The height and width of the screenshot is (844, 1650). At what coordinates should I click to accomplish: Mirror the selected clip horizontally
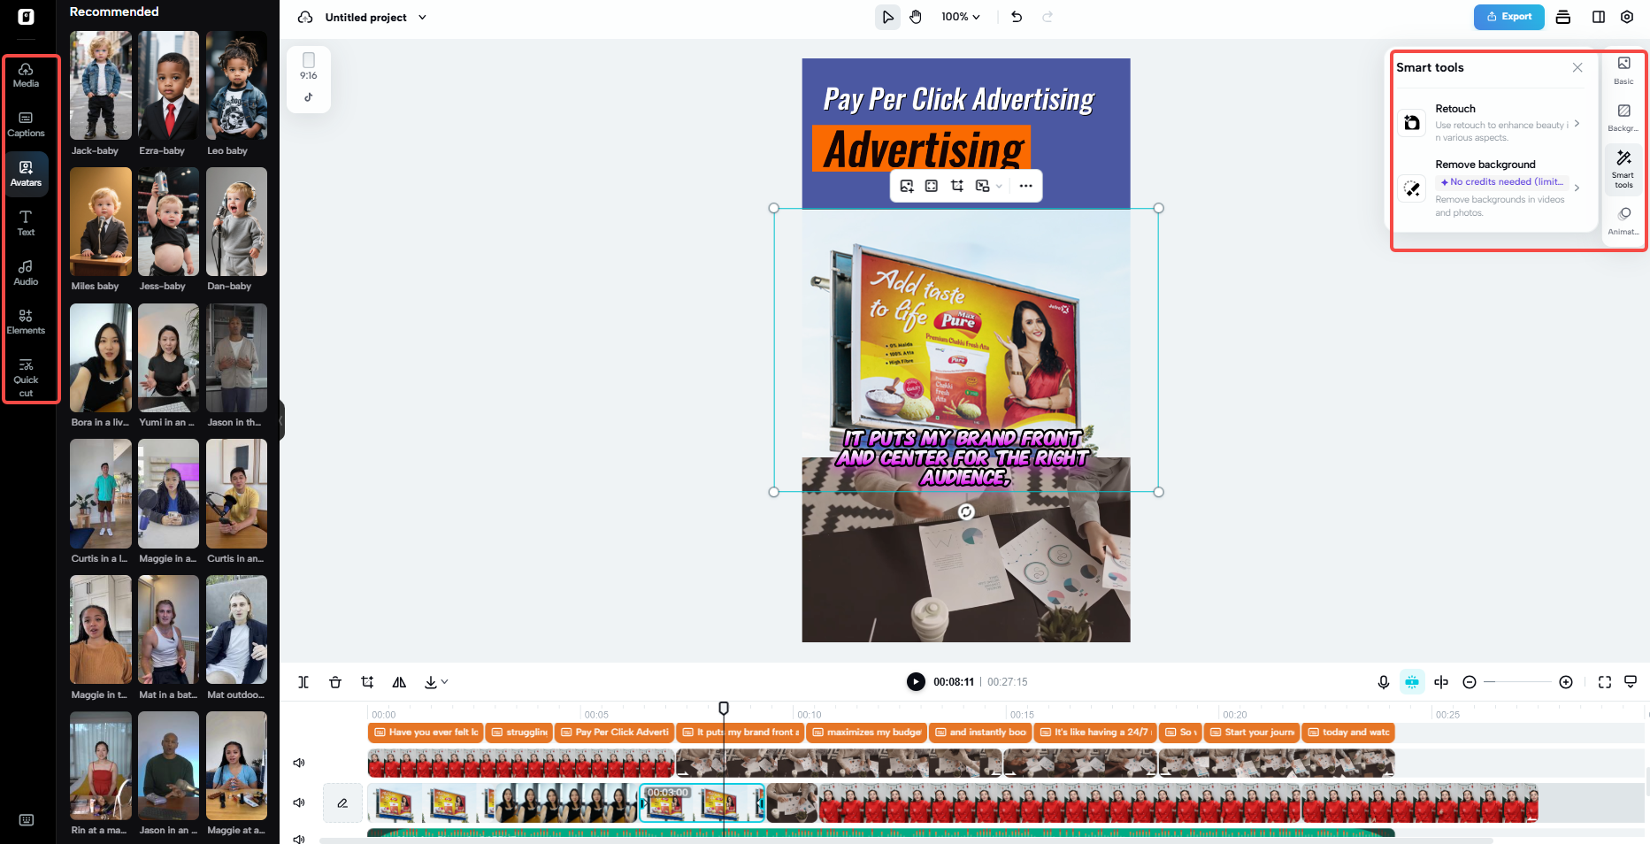pos(399,681)
